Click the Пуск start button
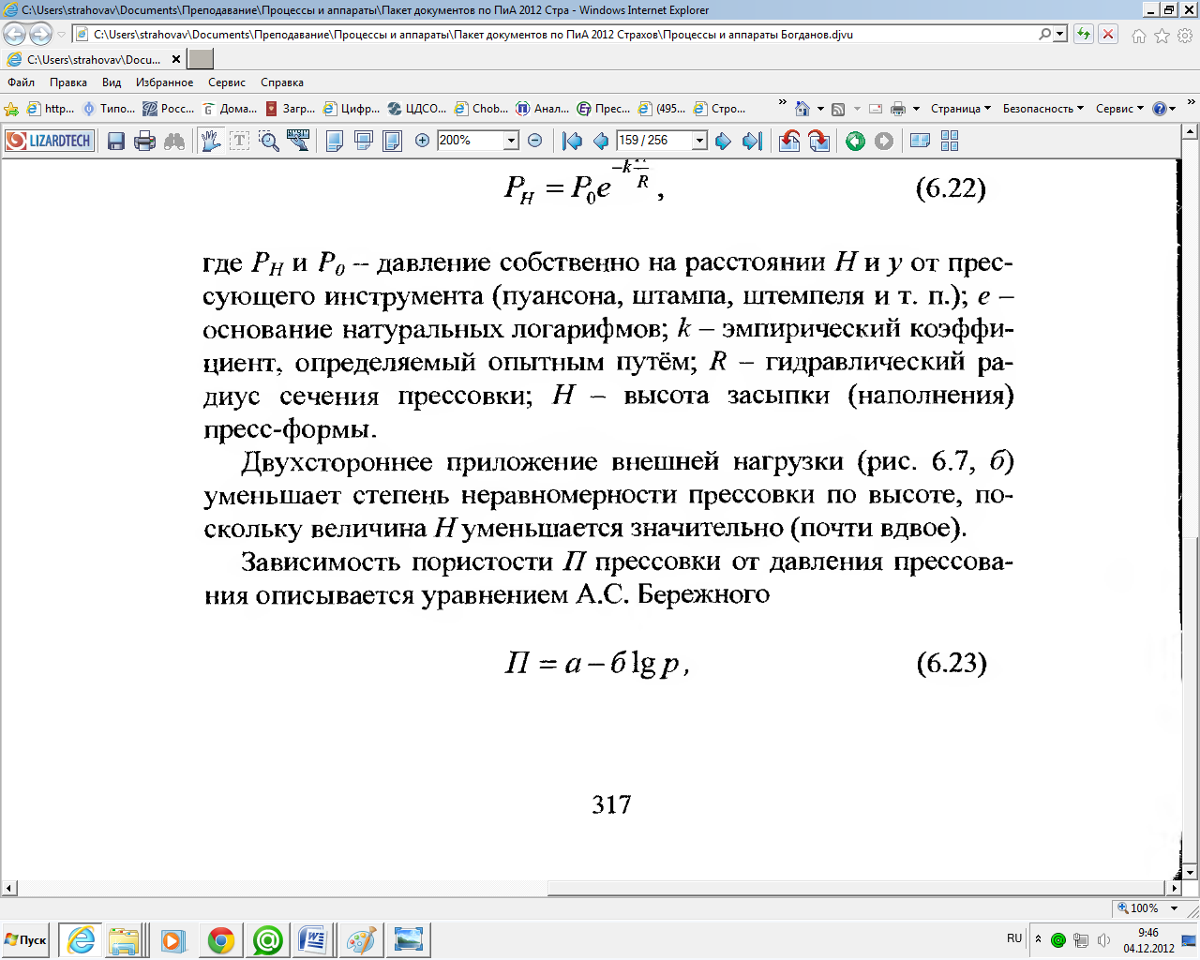The width and height of the screenshot is (1200, 960). 26,939
